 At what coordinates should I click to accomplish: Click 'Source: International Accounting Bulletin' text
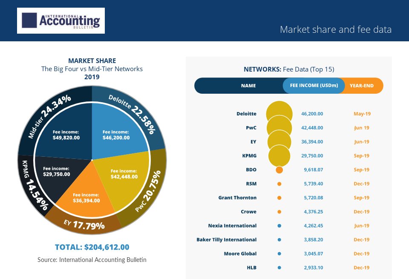pyautogui.click(x=92, y=260)
